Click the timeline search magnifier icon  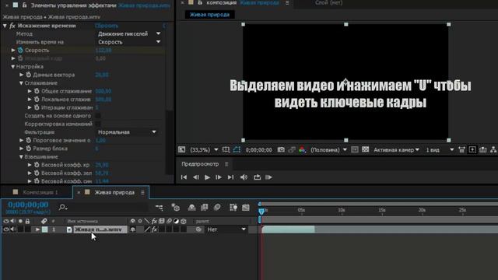62,208
